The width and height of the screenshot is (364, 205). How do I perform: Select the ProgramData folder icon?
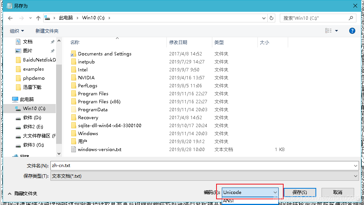click(x=73, y=109)
